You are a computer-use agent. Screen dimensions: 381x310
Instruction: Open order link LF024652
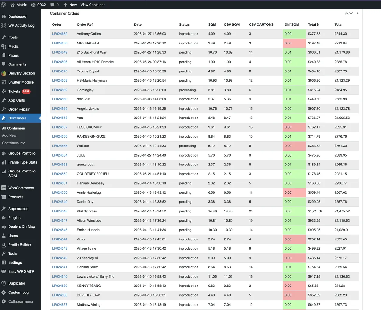(60, 34)
